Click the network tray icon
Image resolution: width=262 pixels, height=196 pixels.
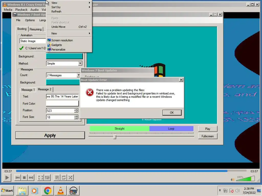coord(225,190)
